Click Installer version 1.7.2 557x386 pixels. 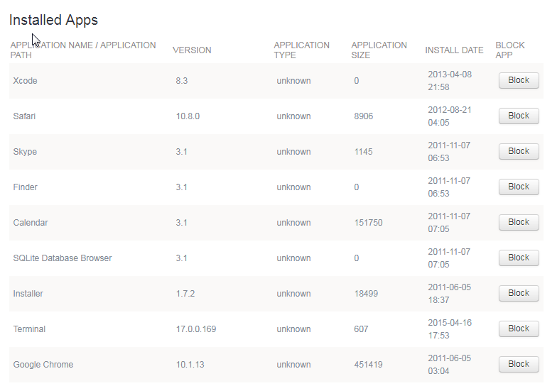coord(185,294)
